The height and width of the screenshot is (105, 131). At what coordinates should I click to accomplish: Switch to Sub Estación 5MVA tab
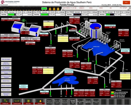coord(80,102)
